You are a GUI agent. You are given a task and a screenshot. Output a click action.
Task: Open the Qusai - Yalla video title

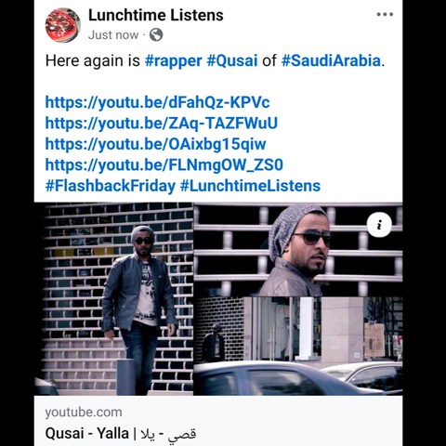121,433
